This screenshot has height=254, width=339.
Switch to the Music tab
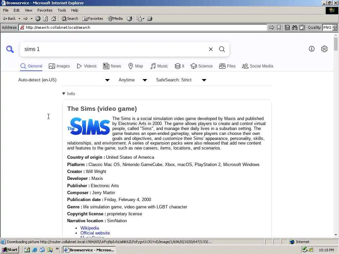pyautogui.click(x=159, y=66)
